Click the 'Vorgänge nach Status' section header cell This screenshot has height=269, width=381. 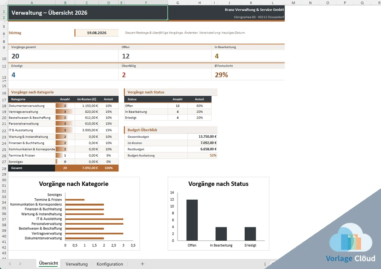pos(171,92)
